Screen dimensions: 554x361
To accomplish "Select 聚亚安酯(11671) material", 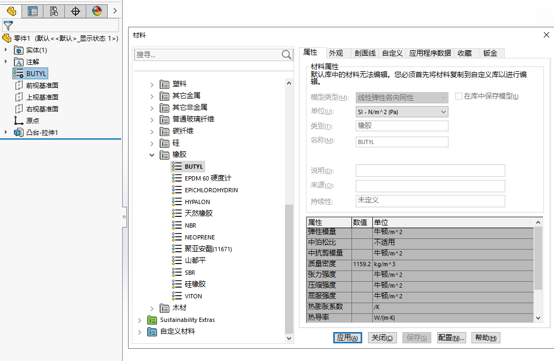I will tap(208, 249).
